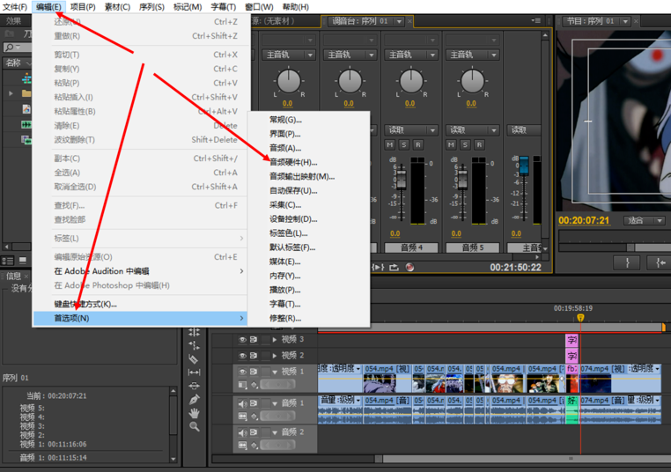Choose Auto Save in the Preferences submenu
The image size is (671, 472).
[308, 190]
